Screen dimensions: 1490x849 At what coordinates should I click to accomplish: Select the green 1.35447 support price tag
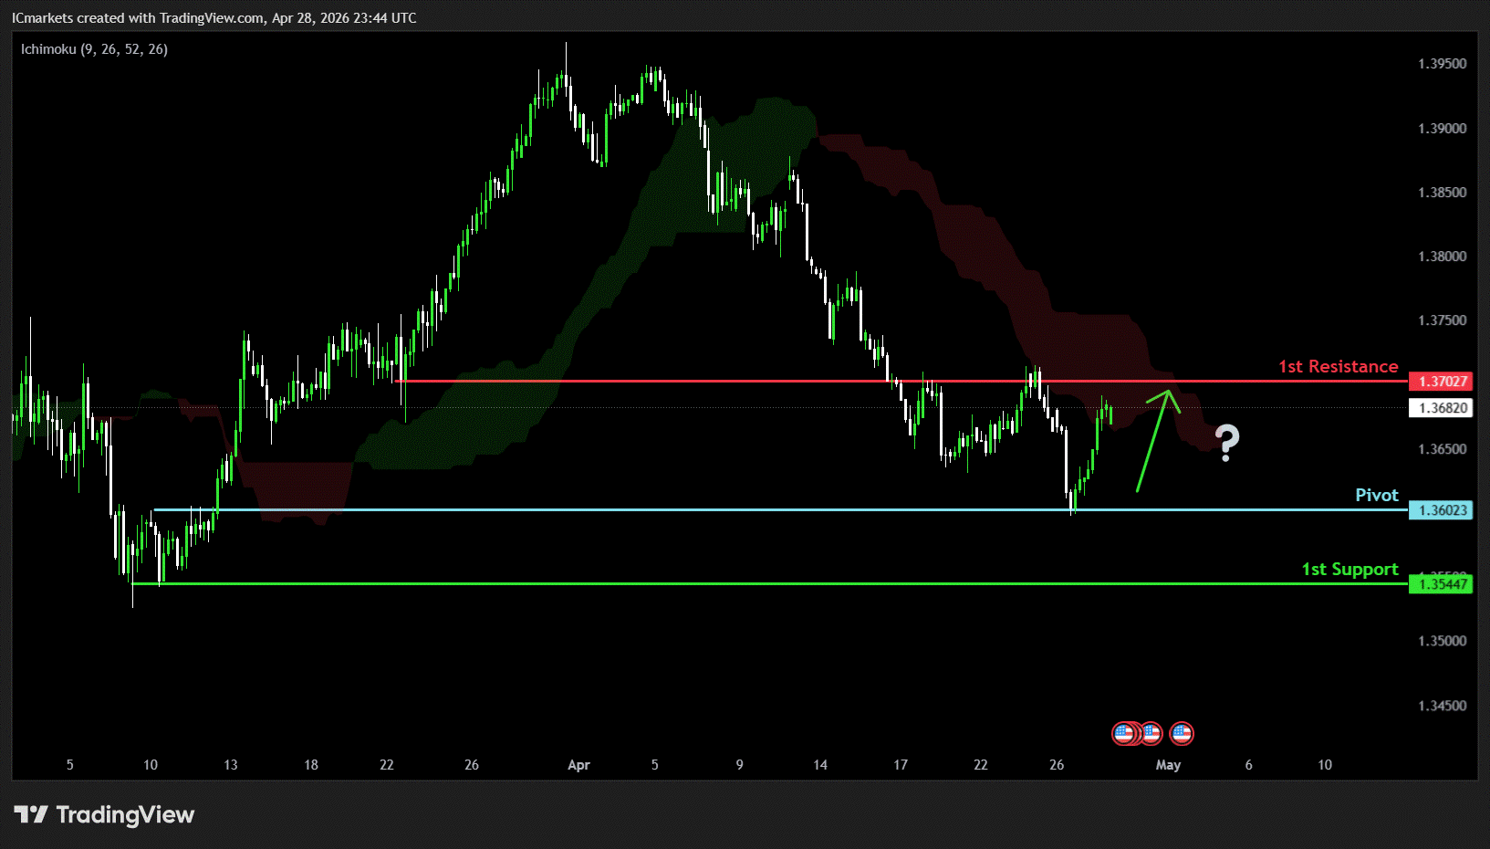[1442, 584]
